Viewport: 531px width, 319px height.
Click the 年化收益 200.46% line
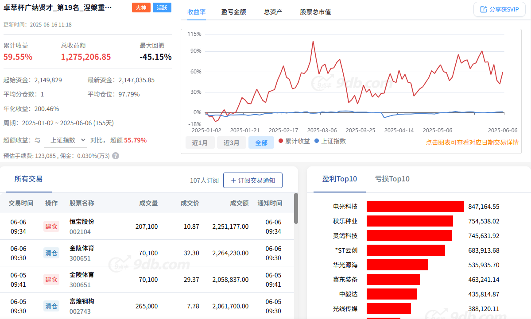click(x=31, y=109)
